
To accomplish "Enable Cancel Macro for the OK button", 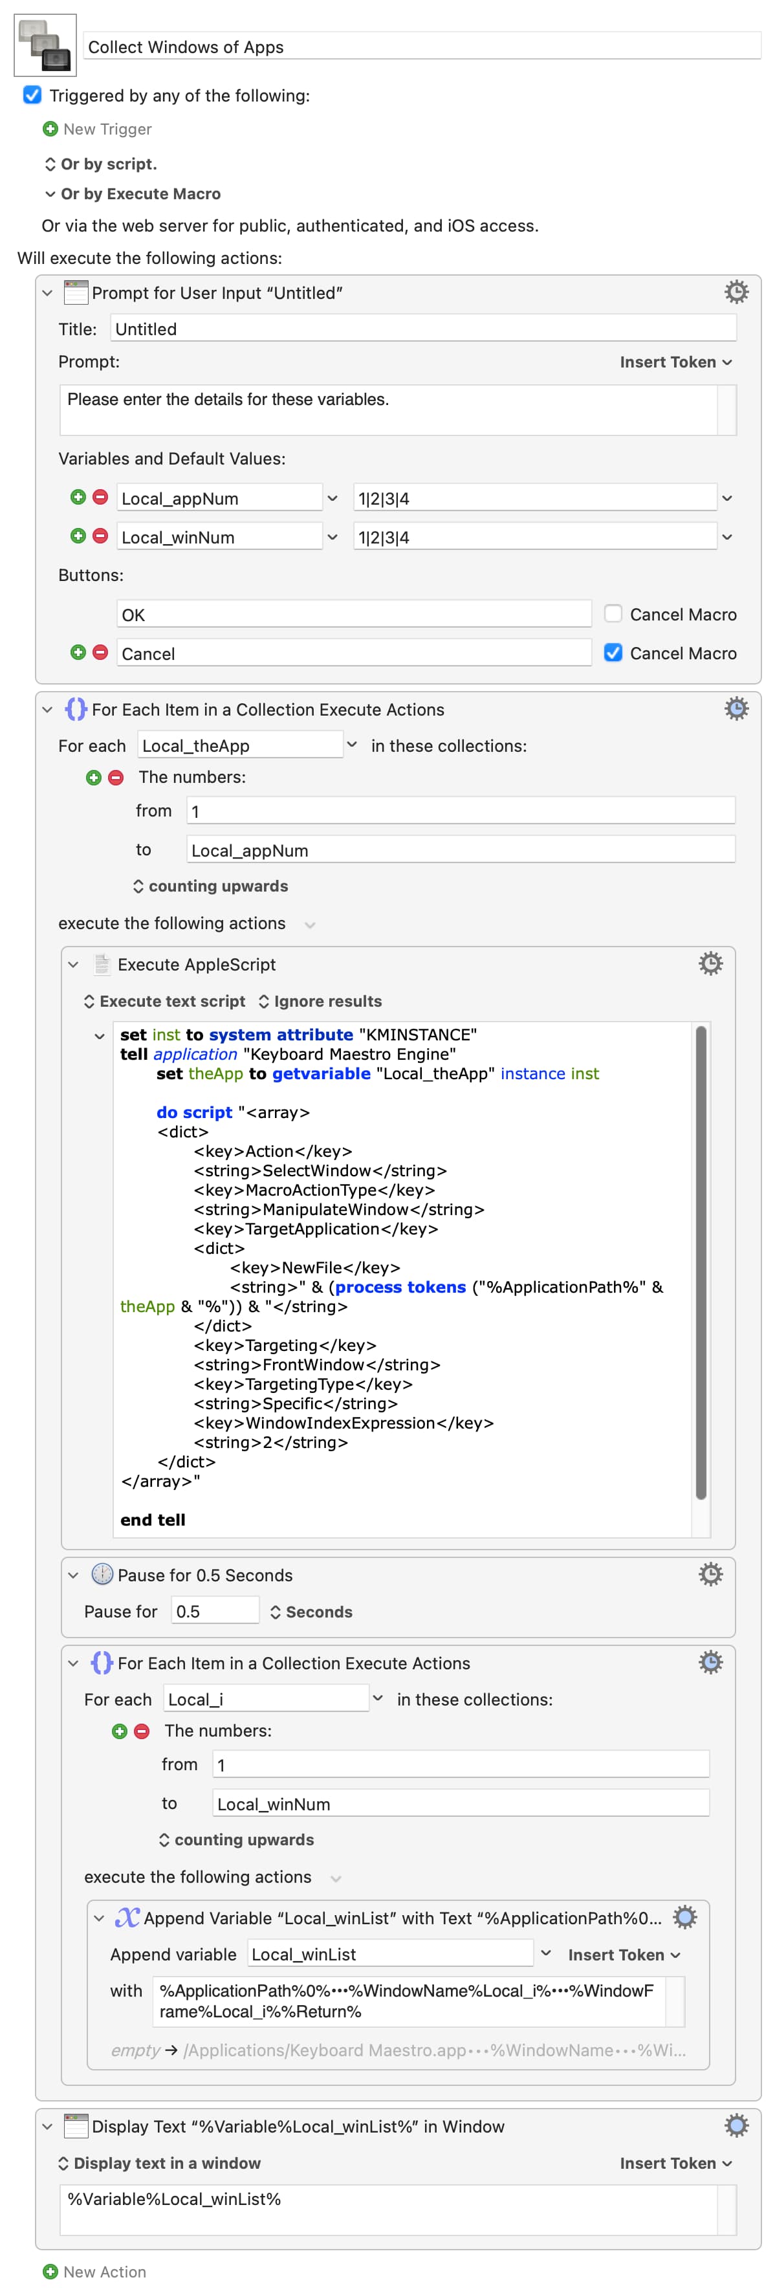I will [x=612, y=613].
